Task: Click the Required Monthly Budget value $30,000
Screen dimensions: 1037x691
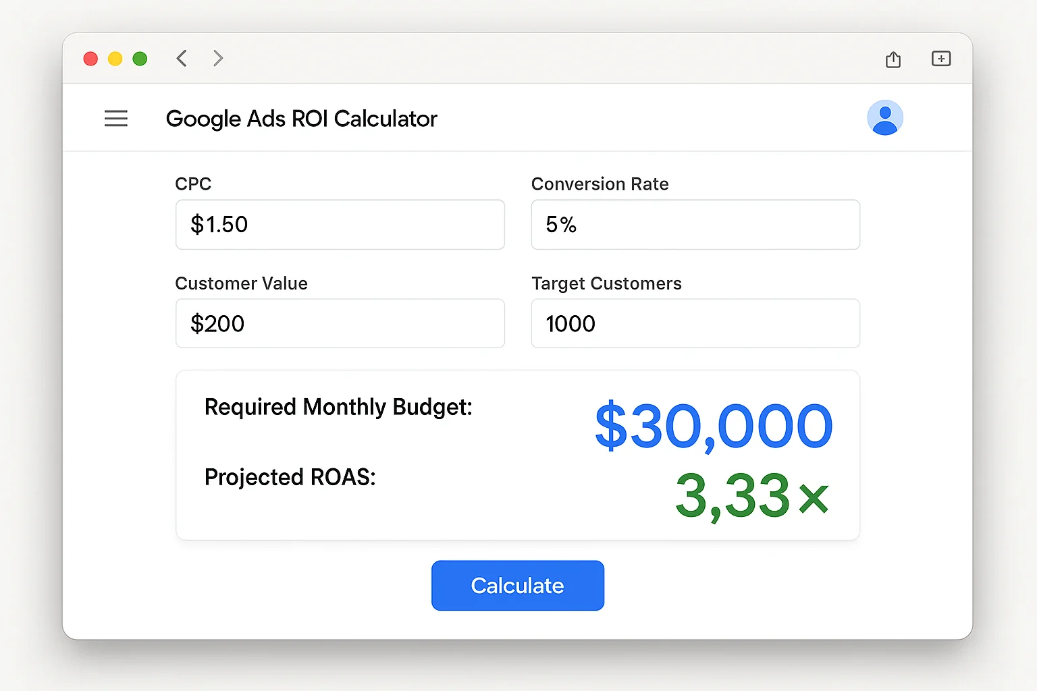Action: [x=712, y=425]
